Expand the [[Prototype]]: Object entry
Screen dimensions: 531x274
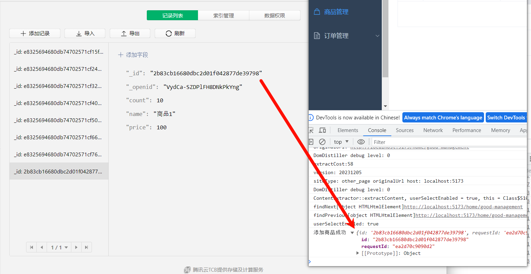click(x=358, y=253)
